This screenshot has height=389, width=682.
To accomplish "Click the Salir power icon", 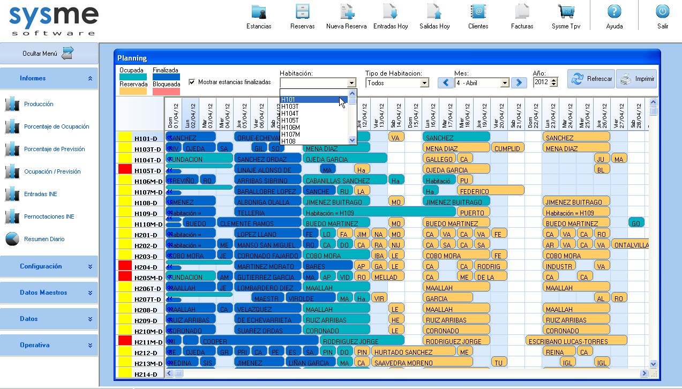I will 663,12.
